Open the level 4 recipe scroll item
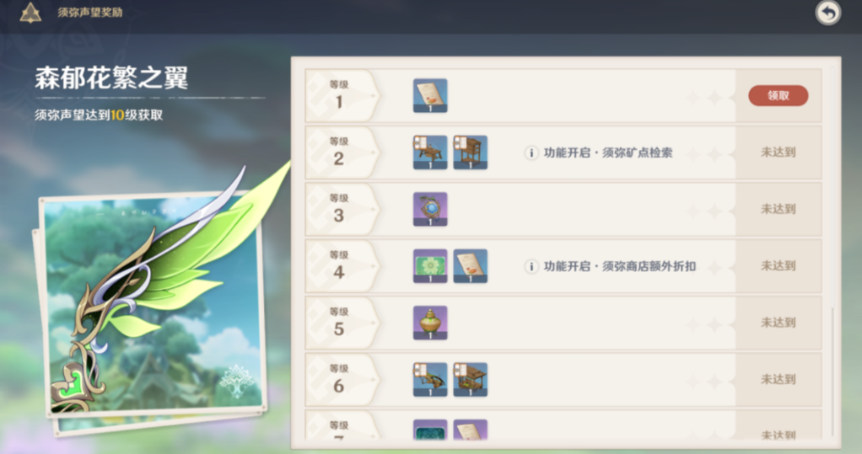862x454 pixels. 470,265
